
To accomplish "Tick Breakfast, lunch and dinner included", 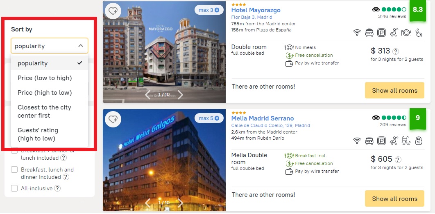I will click(14, 170).
